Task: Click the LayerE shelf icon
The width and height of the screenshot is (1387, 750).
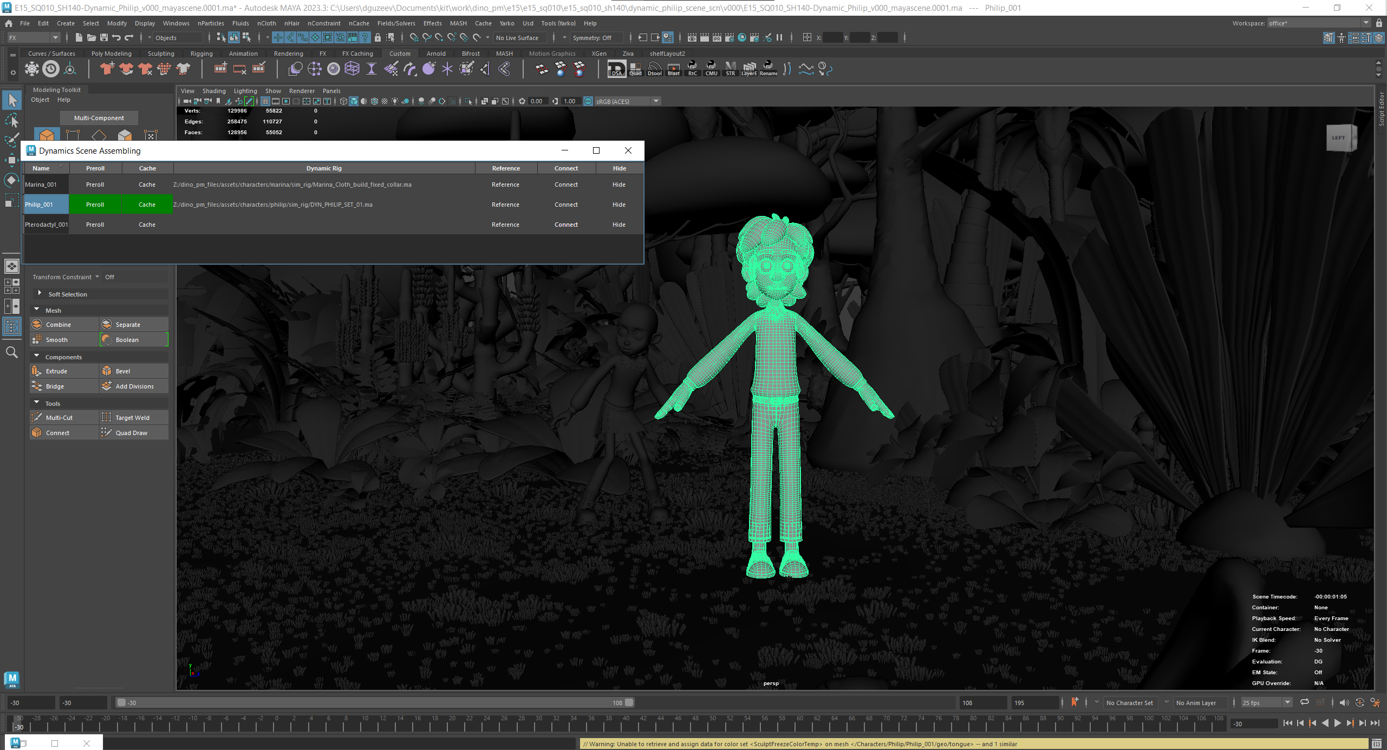Action: tap(749, 69)
